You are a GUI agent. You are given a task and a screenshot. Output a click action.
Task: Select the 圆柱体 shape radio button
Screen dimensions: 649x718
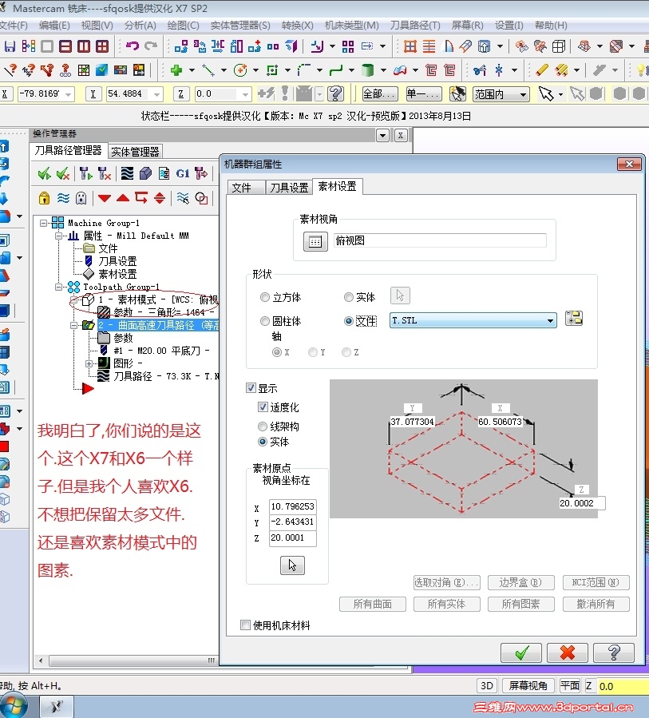point(264,321)
